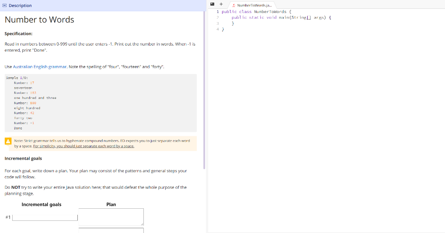Viewport: 445px width, 233px height.
Task: Click 'forty two' sample output line
Action: (23, 118)
